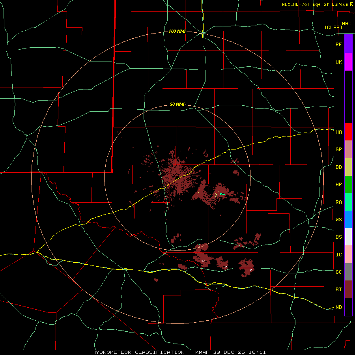Click the blue WS legend swatch

click(348, 219)
